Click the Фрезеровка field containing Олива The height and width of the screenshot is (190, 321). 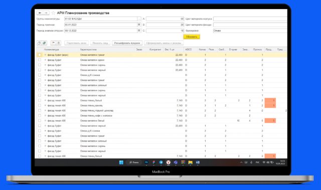(x=250, y=30)
